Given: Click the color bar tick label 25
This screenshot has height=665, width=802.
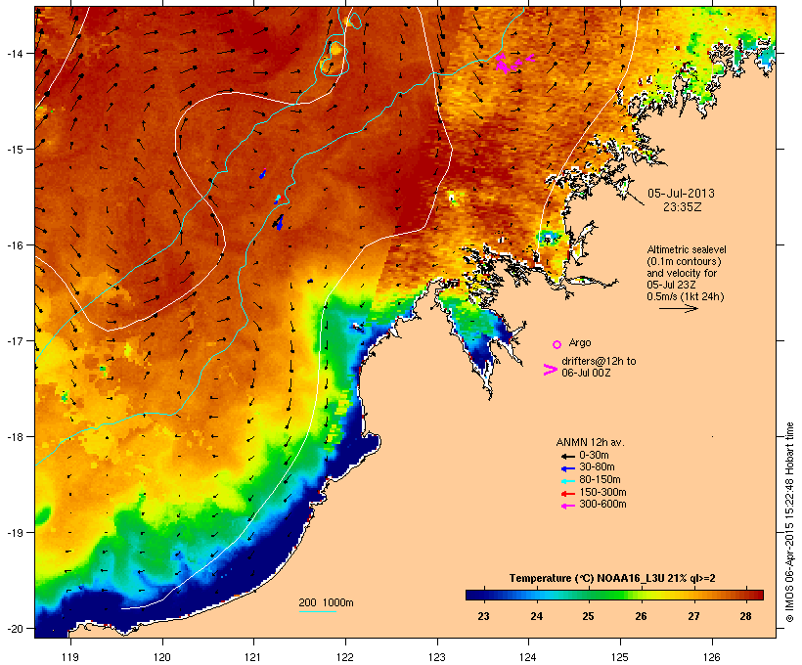Looking at the screenshot, I should [x=588, y=616].
